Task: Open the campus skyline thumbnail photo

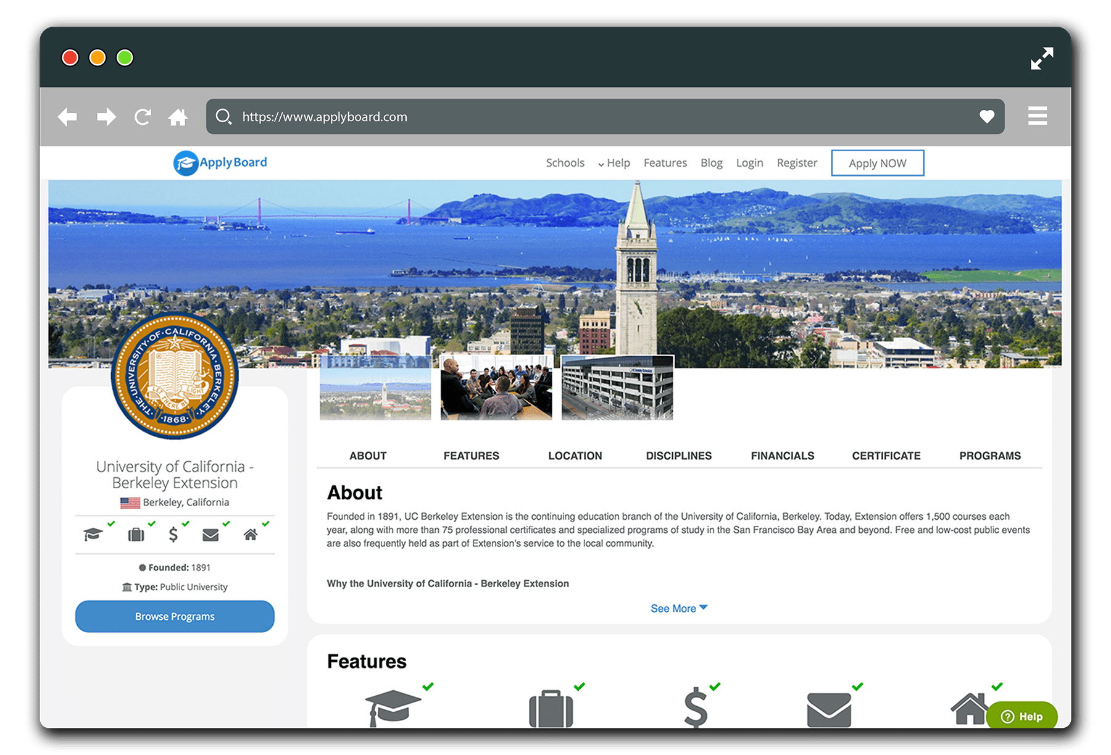Action: click(x=375, y=388)
